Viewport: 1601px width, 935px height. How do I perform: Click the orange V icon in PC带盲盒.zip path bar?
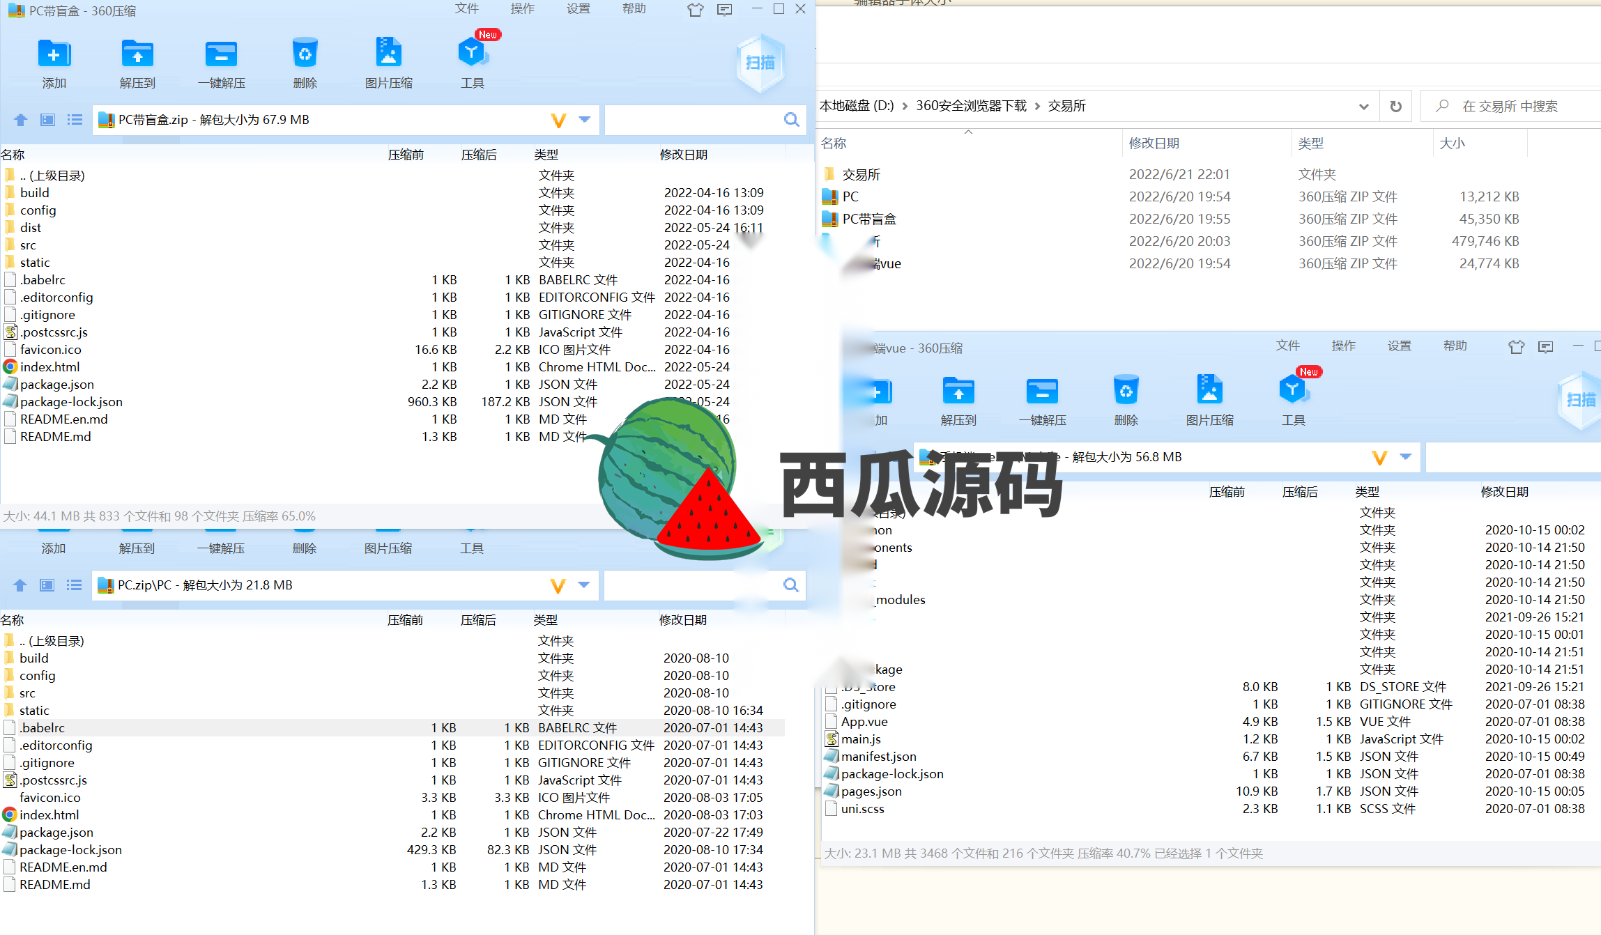558,121
